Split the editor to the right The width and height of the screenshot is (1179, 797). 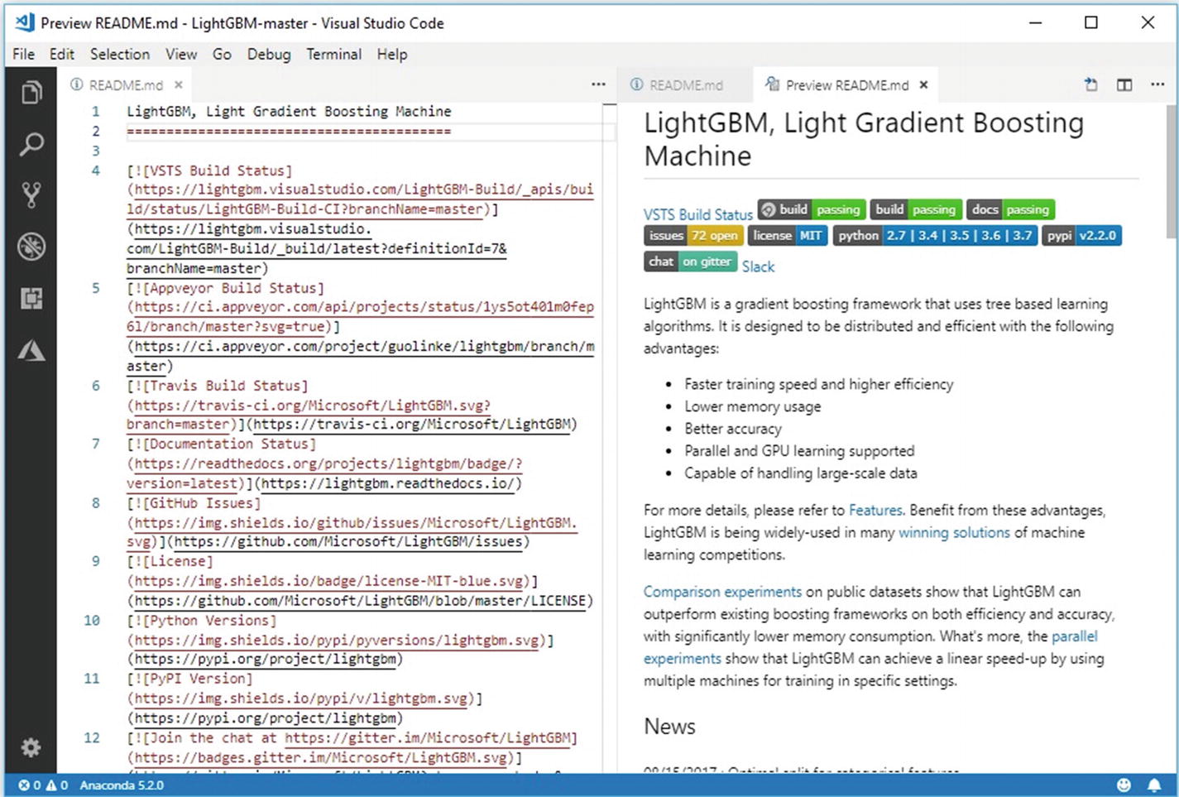point(1124,84)
